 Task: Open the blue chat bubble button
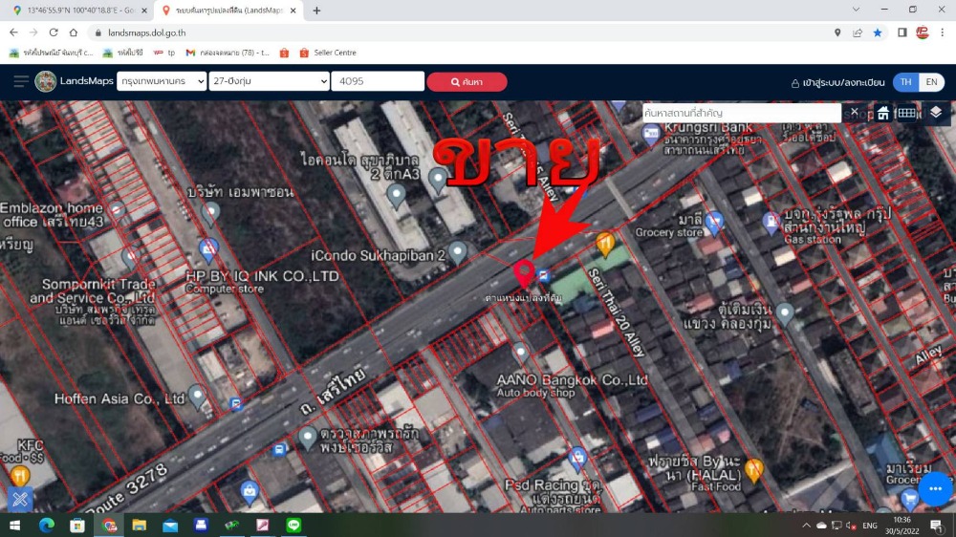pyautogui.click(x=935, y=488)
